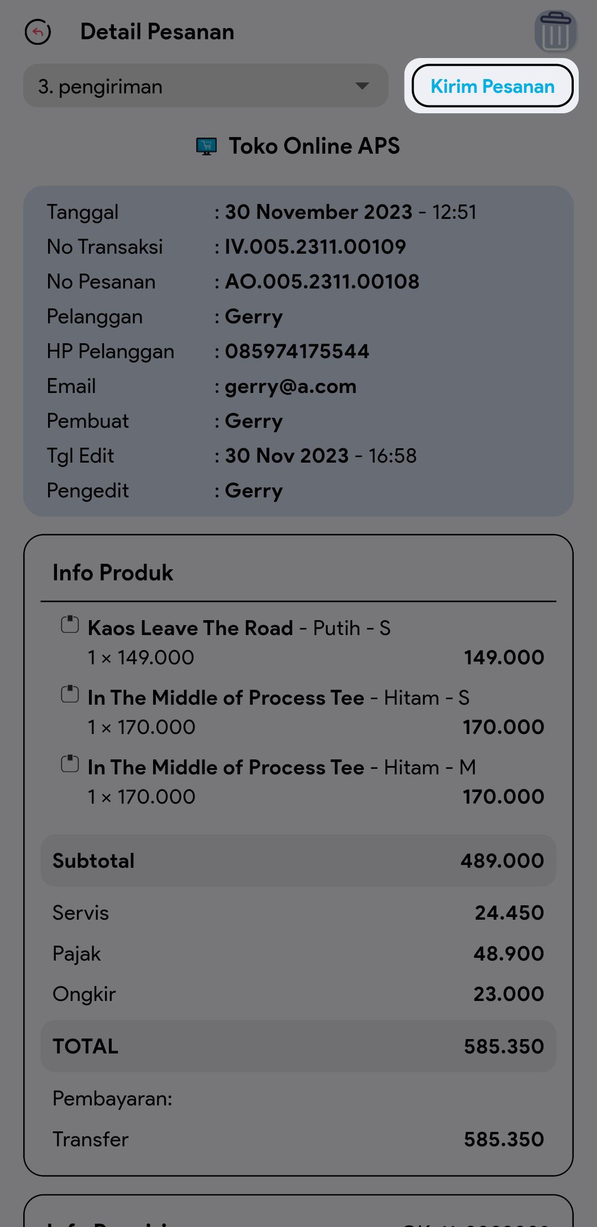The width and height of the screenshot is (597, 1227).
Task: Expand status list via dropdown arrow
Action: 362,86
